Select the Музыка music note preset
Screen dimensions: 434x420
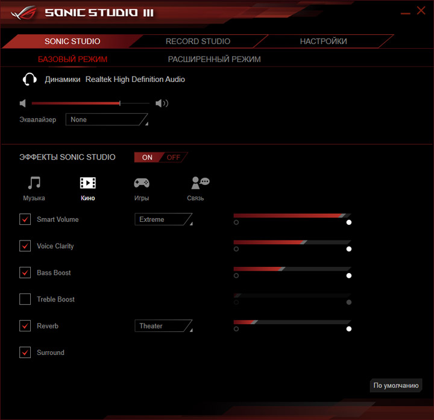tap(34, 189)
